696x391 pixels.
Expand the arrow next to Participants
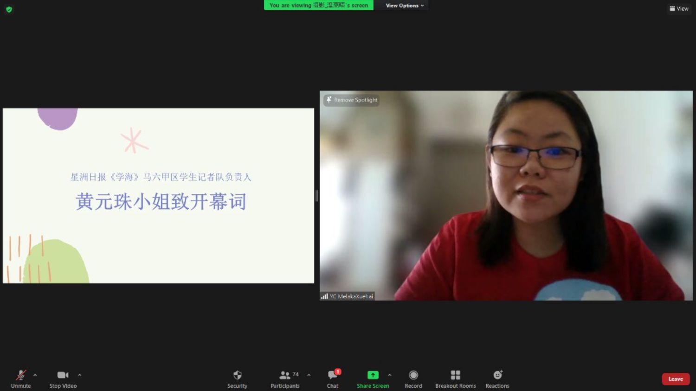tap(309, 375)
